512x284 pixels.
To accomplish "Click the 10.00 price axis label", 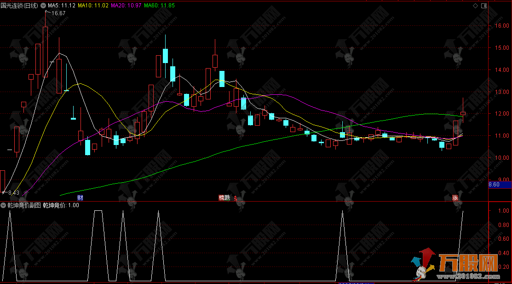I will (502, 158).
